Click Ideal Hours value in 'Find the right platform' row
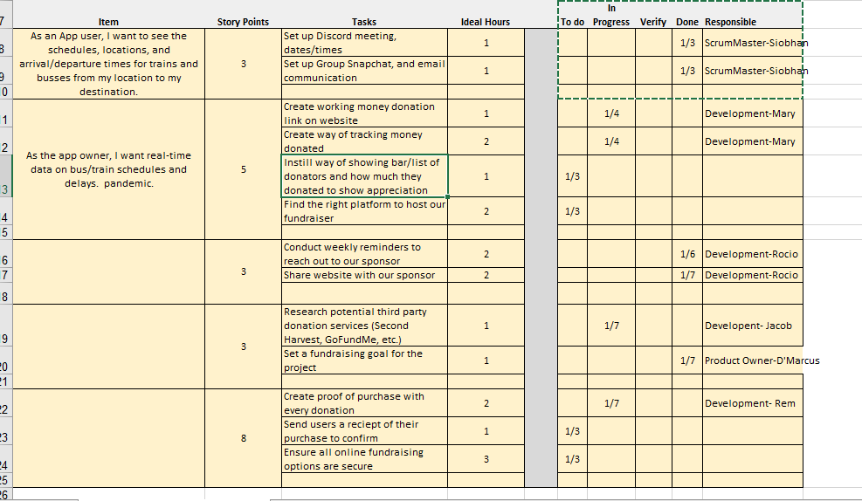 click(486, 211)
